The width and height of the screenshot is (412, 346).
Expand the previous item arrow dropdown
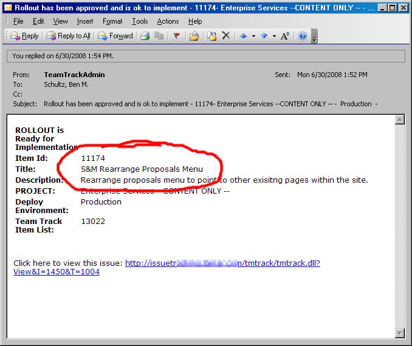click(253, 36)
